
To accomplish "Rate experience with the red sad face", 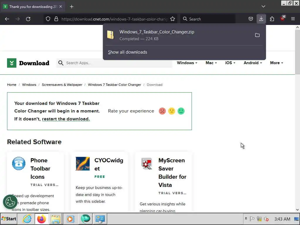I will point(162,111).
